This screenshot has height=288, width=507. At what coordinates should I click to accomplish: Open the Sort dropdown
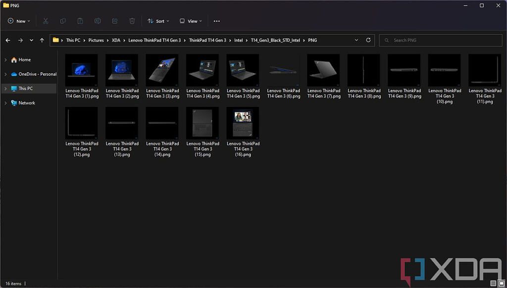coord(158,21)
